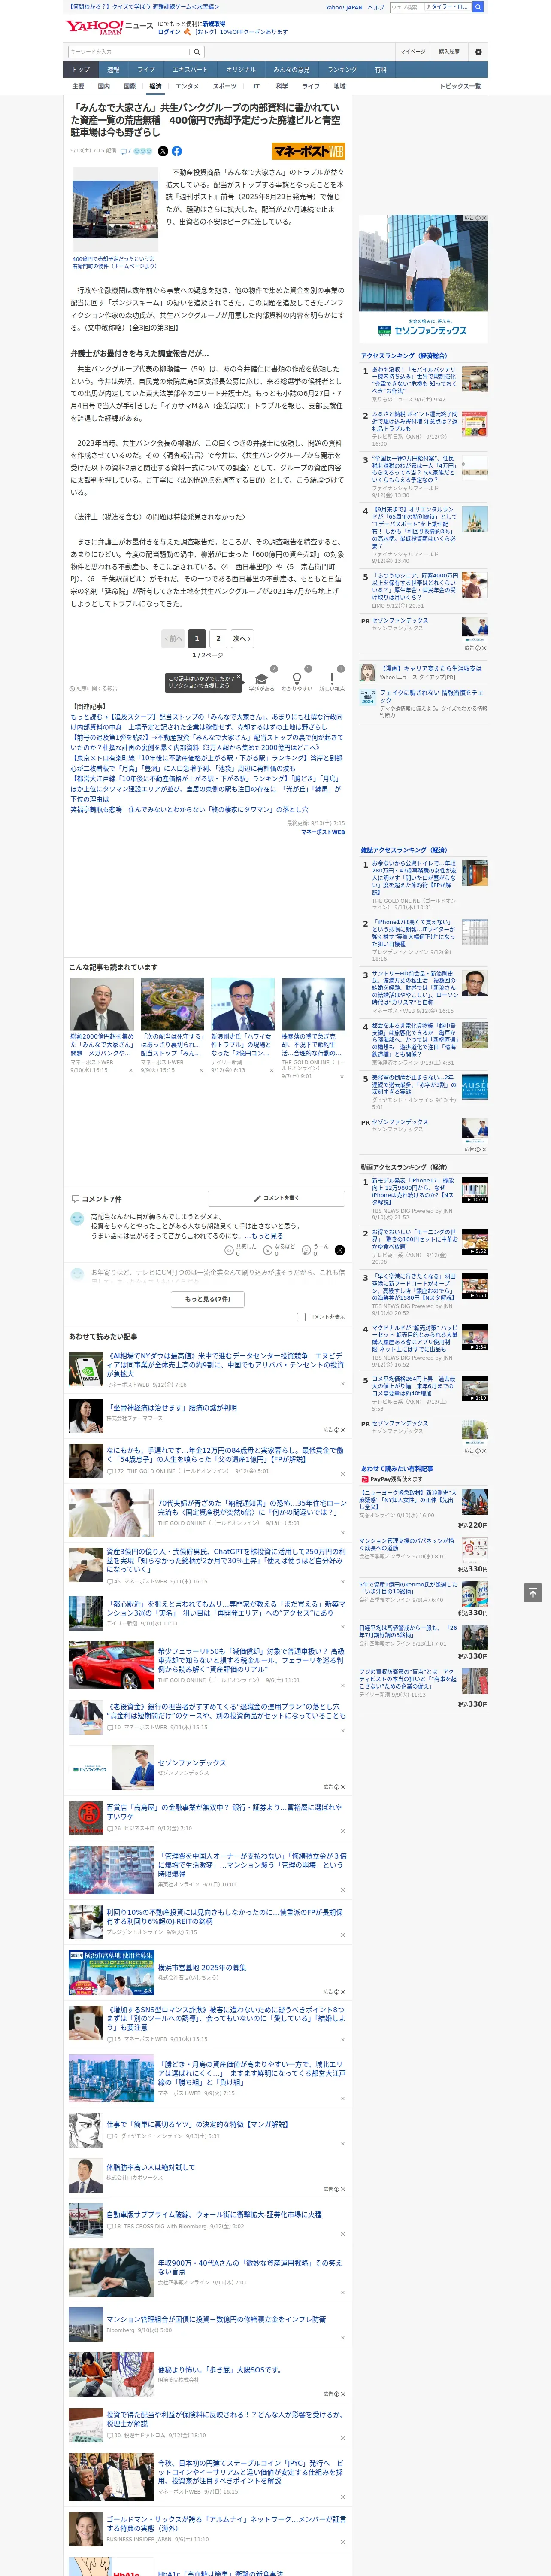
Task: Open the トップ navigation tab
Action: [81, 70]
